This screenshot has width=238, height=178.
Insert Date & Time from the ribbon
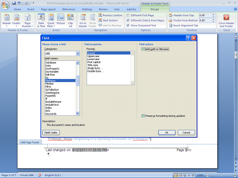(x=41, y=20)
